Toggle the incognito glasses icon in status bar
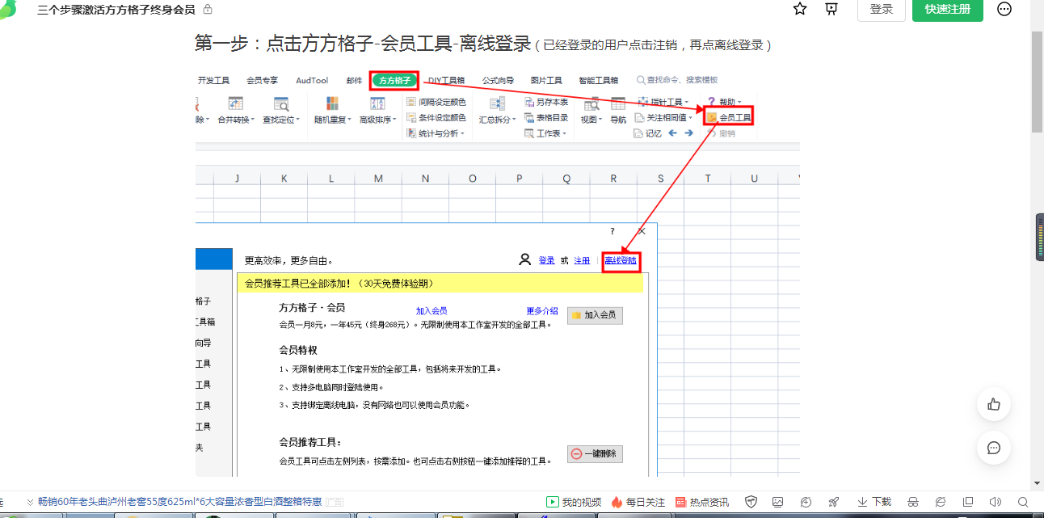This screenshot has height=518, width=1044. tap(913, 502)
